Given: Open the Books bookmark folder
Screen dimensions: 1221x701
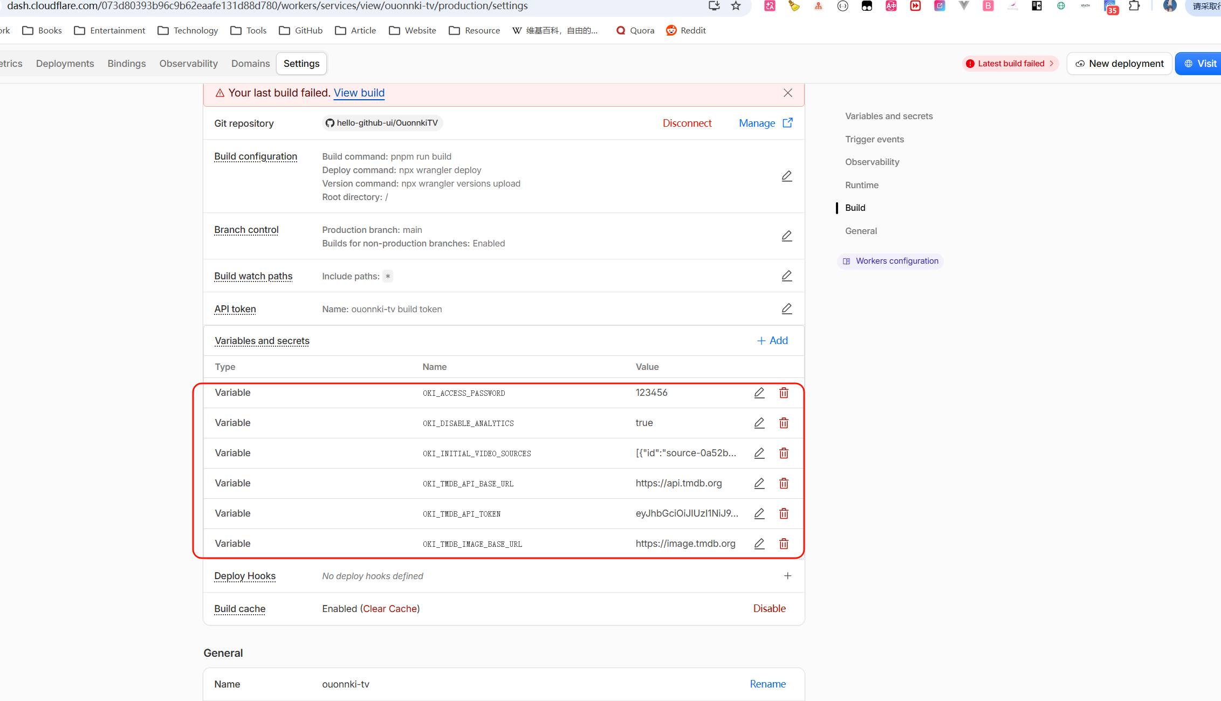Looking at the screenshot, I should [x=42, y=31].
